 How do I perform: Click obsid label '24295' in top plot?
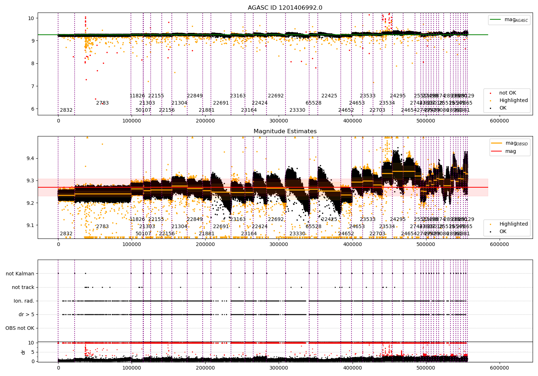398,96
